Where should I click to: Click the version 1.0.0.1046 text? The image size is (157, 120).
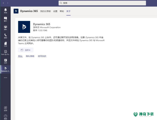pos(40,30)
